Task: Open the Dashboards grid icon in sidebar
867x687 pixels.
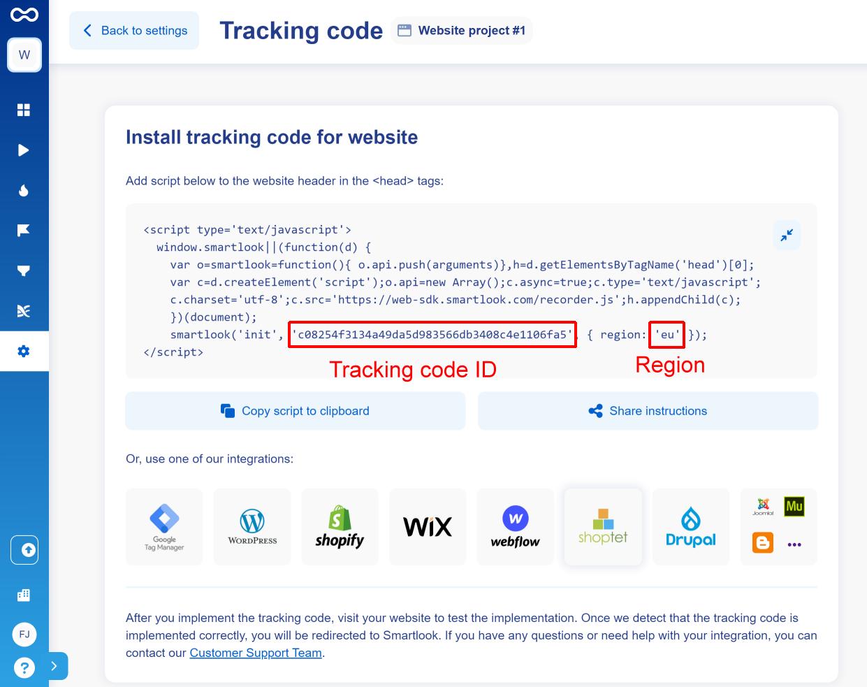Action: [24, 110]
